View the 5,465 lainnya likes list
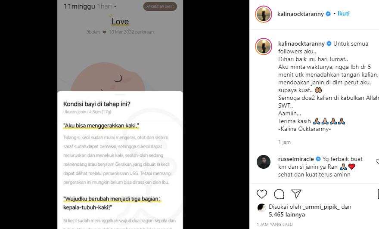This screenshot has width=379, height=229. point(287,214)
